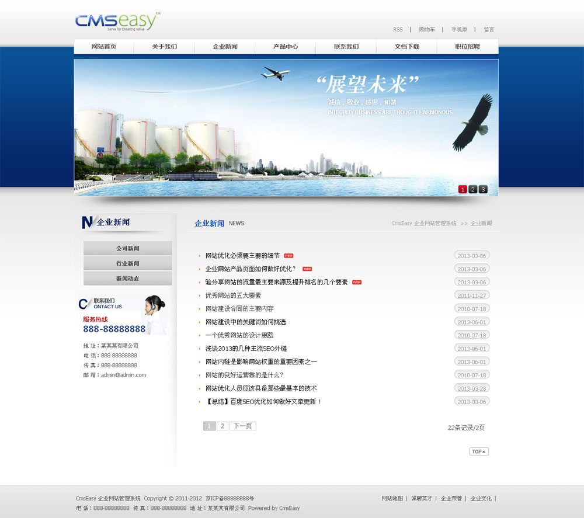This screenshot has width=584, height=518.
Task: Select 公司新闻 sidebar category
Action: point(127,248)
